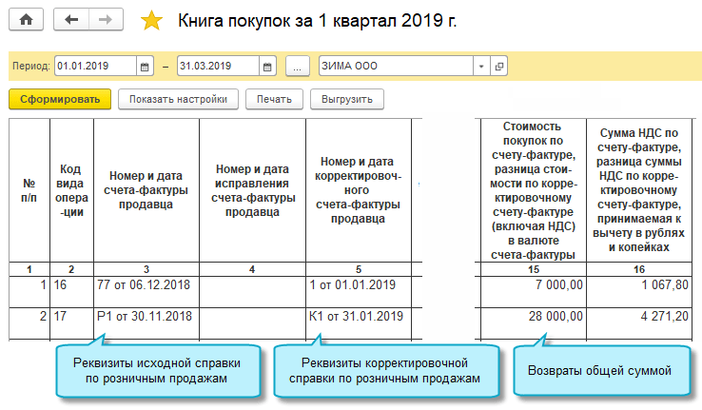
Task: Click header Код вида операции
Action: 71,190
